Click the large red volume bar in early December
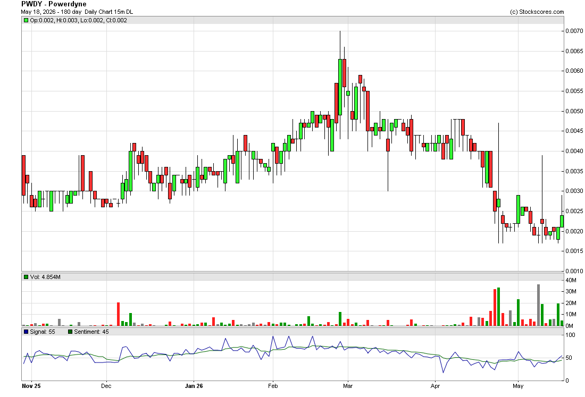The width and height of the screenshot is (585, 397). click(118, 314)
